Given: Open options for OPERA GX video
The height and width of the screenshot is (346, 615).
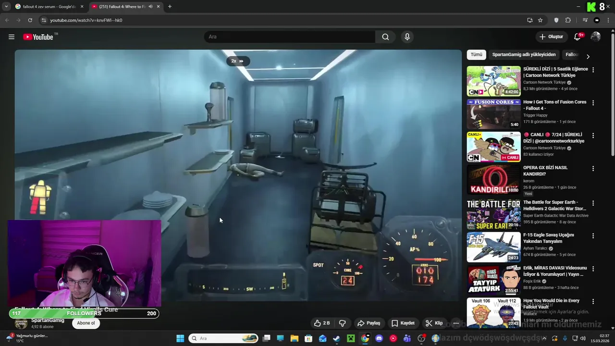Looking at the screenshot, I should coord(593,169).
